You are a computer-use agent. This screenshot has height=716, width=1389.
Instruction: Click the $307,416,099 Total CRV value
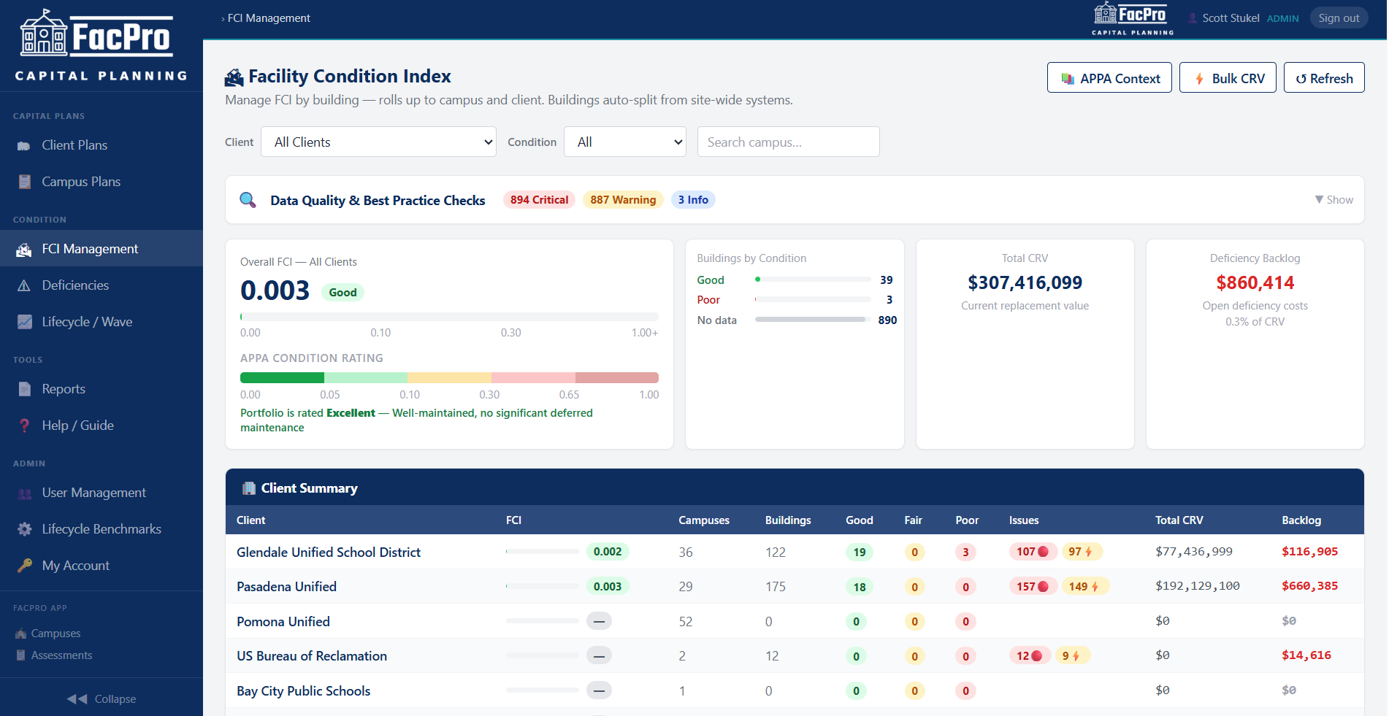coord(1025,282)
